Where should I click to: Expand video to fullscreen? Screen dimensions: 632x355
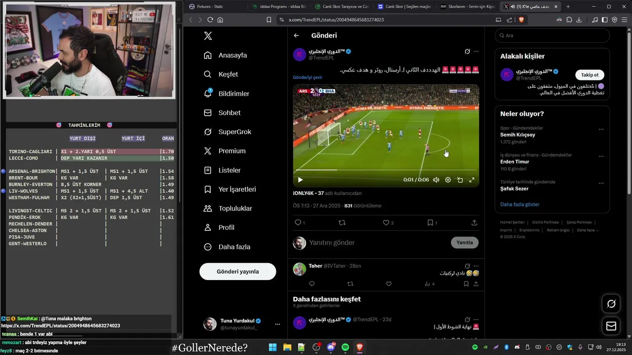472,180
